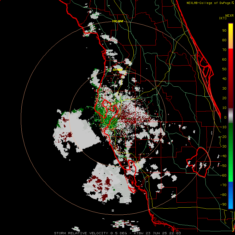Click the positive 60 scale value
This screenshot has width=235, height=235.
pos(224,59)
